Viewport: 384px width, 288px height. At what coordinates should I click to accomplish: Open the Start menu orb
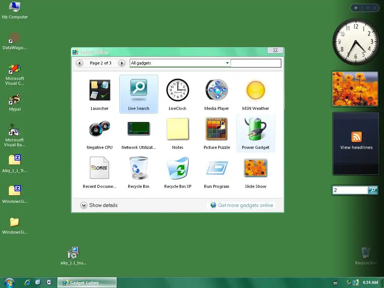9,283
